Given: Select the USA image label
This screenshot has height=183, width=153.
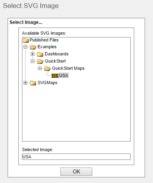Looking at the screenshot, I should point(64,75).
